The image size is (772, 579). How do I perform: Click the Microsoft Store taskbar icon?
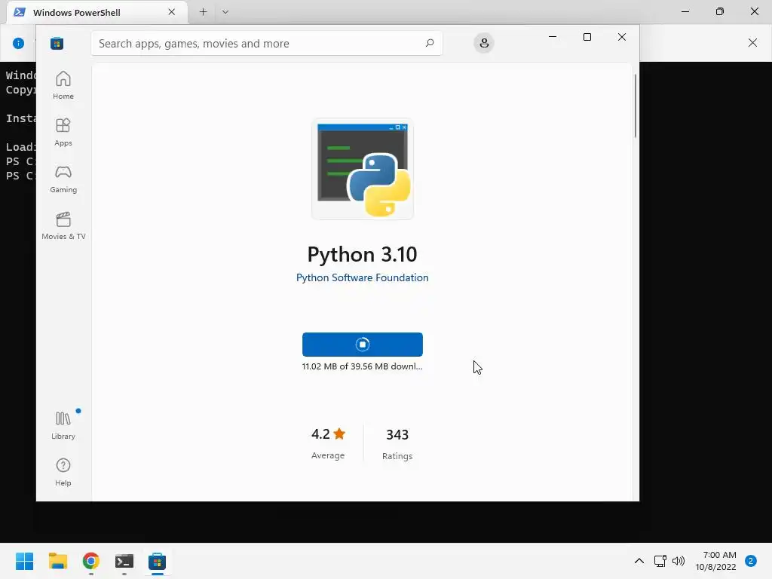[x=157, y=561]
